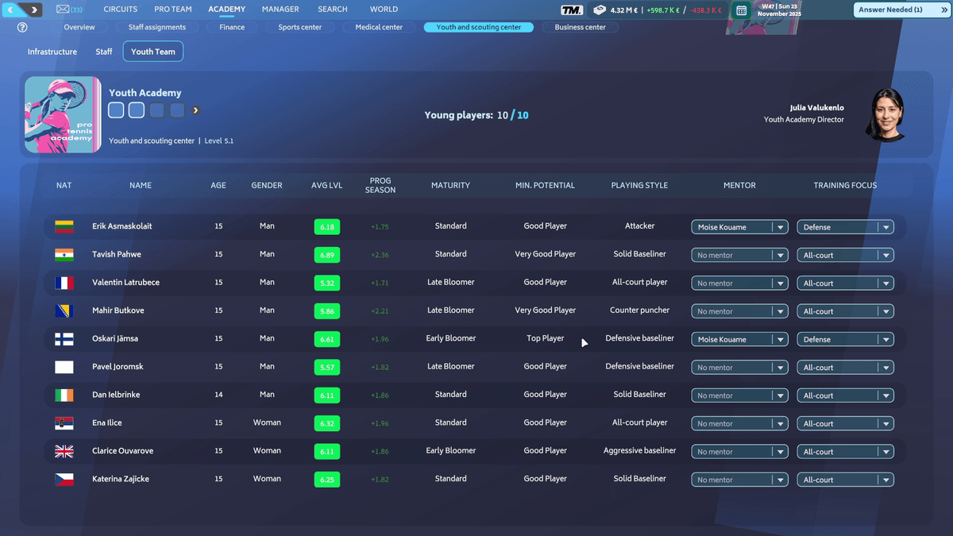Open player Tavish Pahwe's name
The width and height of the screenshot is (953, 536).
117,254
